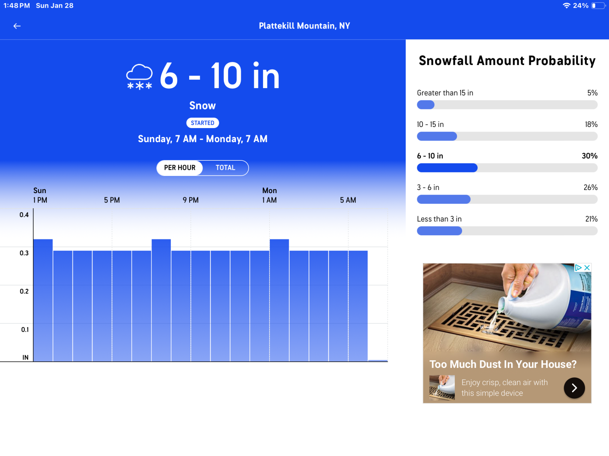Tap the 3 - 6 in probability bar
Screen dimensions: 609x456
tap(507, 199)
